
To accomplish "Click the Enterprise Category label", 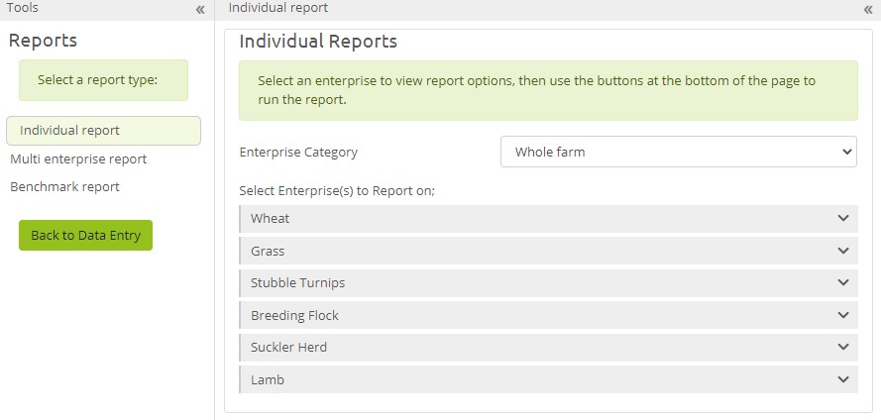I will [x=298, y=153].
